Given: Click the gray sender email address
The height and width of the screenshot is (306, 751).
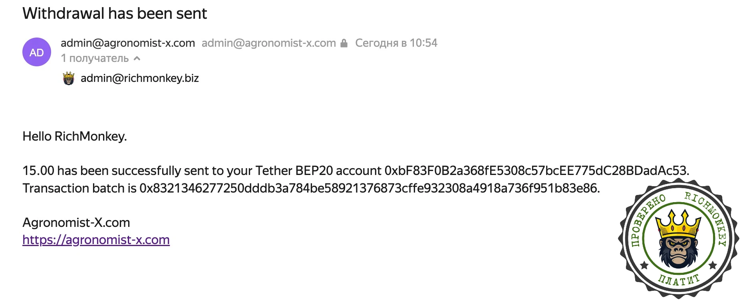Looking at the screenshot, I should [x=268, y=43].
